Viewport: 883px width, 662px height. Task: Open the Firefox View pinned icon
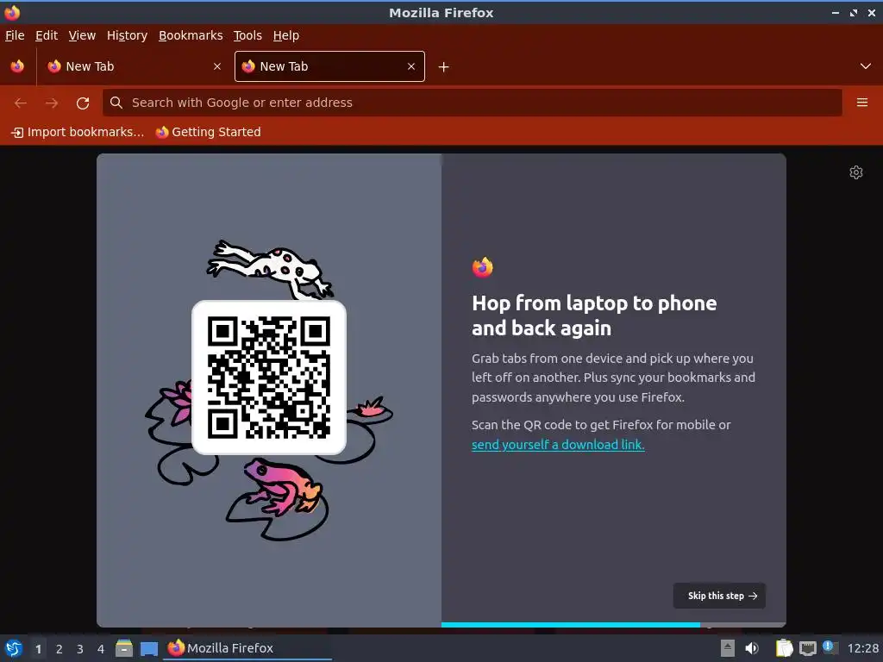coord(17,66)
